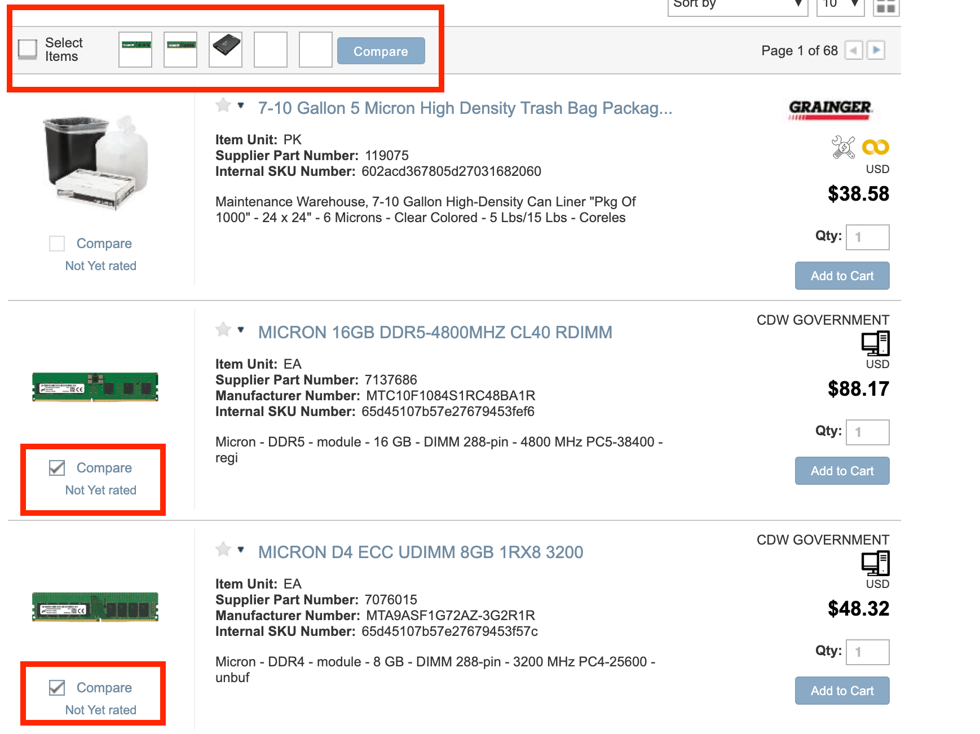
Task: Open the MICRON 16GB DDR5 product image
Action: (x=95, y=387)
